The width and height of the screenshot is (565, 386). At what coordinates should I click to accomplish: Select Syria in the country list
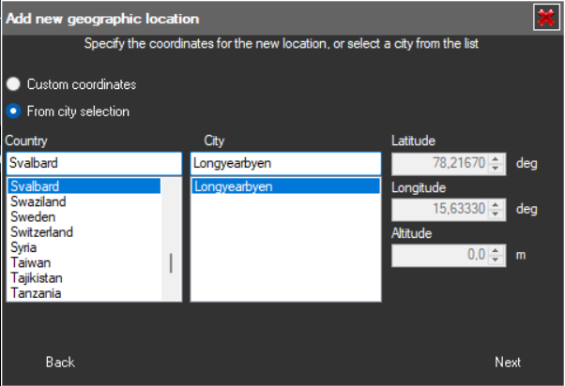[84, 247]
